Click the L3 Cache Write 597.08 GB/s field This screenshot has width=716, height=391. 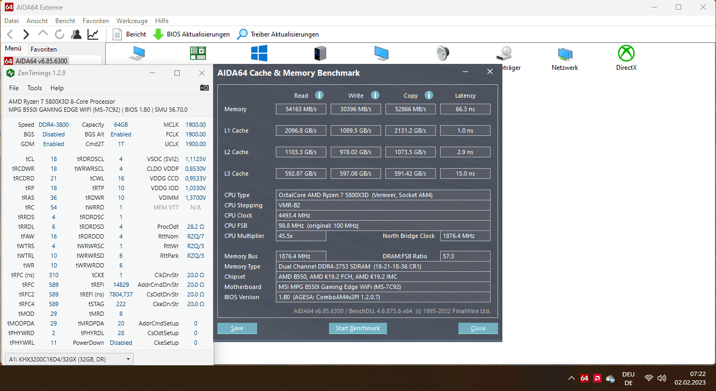(x=356, y=173)
